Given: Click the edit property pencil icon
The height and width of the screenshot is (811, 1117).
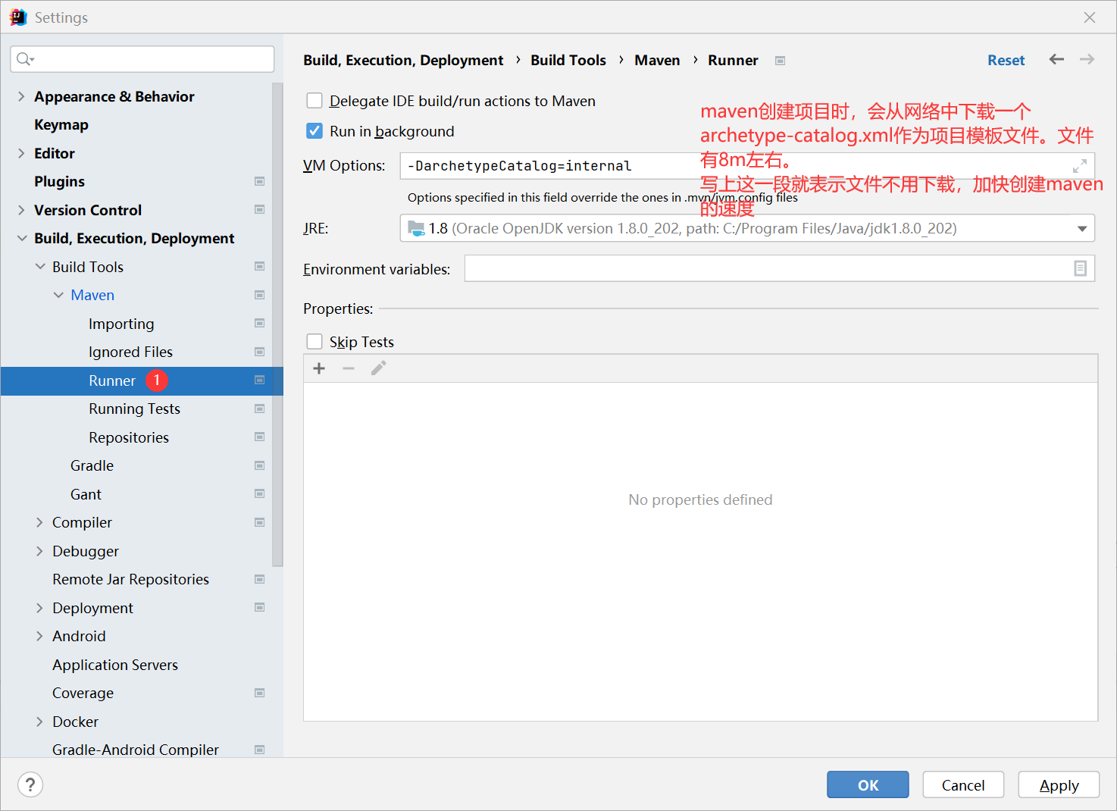Looking at the screenshot, I should coord(379,368).
